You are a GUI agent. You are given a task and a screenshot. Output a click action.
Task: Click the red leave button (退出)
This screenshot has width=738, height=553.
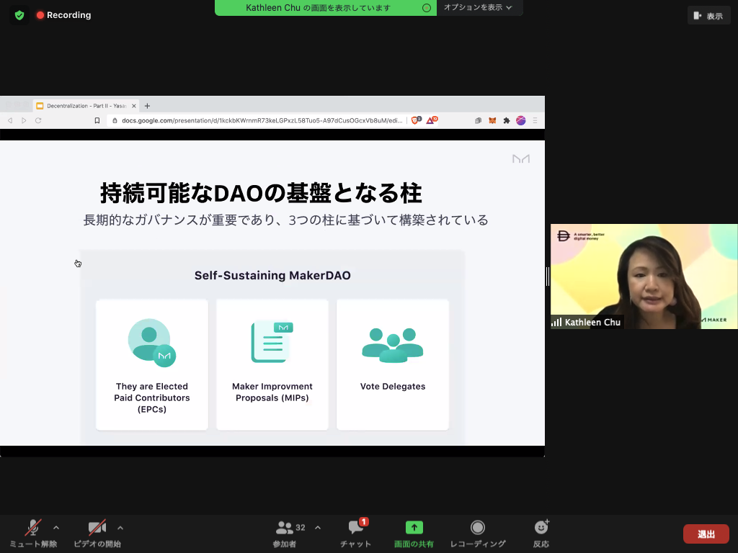tap(706, 534)
